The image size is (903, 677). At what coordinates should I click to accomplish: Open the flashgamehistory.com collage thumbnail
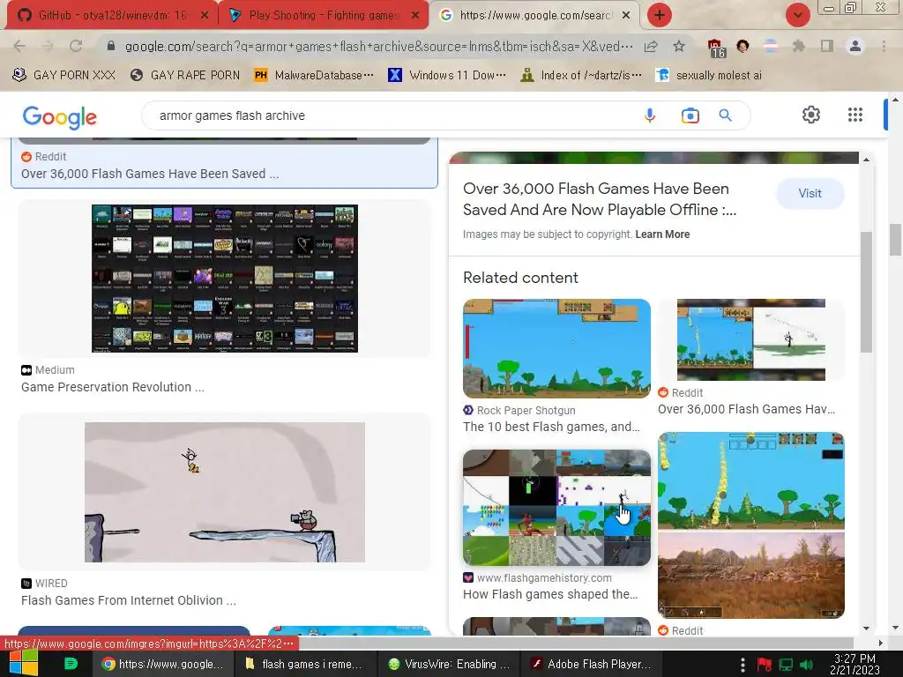pyautogui.click(x=557, y=508)
